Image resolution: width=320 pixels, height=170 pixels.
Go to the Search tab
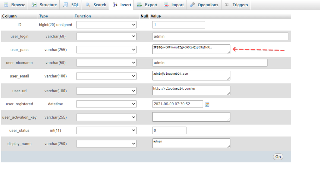point(96,5)
